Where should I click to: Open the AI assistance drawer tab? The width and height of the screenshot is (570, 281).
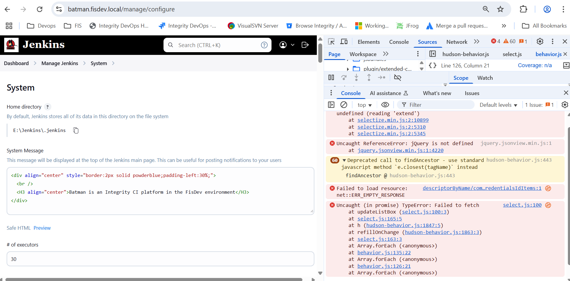click(x=389, y=93)
